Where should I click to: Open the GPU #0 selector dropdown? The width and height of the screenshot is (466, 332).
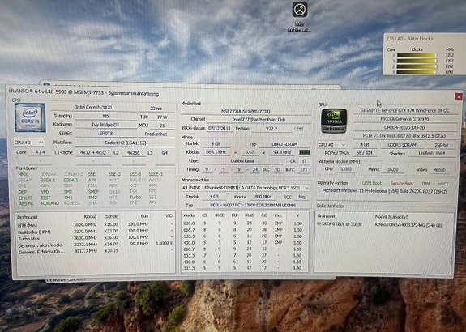(332, 145)
